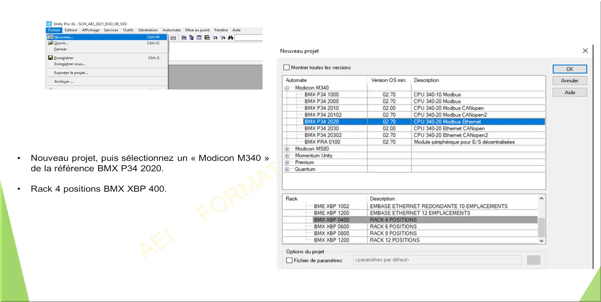The image size is (601, 302).
Task: Select the BMX P34 2010 row
Action: point(414,108)
